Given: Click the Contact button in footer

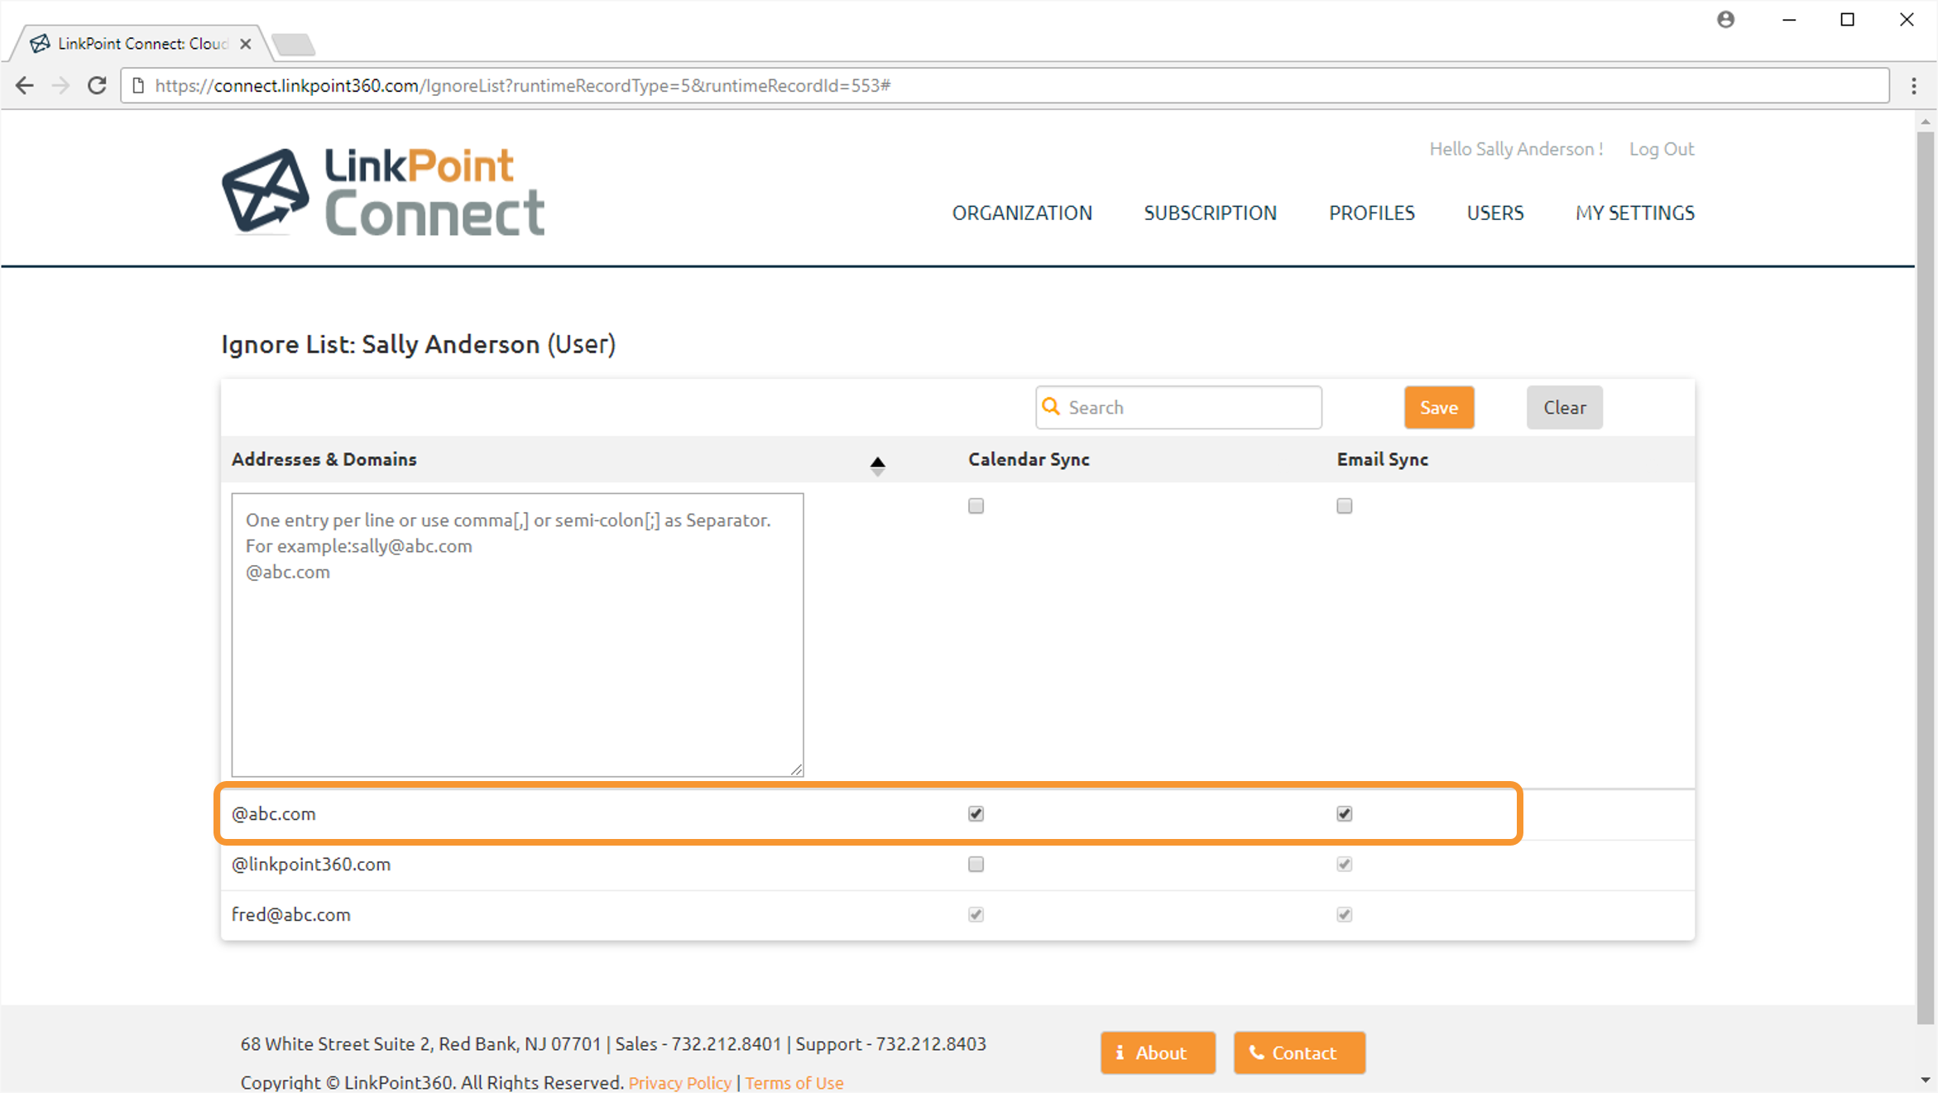Looking at the screenshot, I should [1299, 1052].
